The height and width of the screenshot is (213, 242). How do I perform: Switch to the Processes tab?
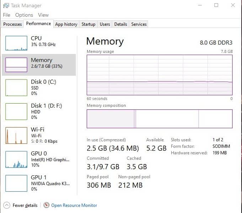12,24
